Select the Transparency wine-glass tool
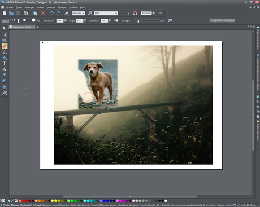 (x=5, y=75)
